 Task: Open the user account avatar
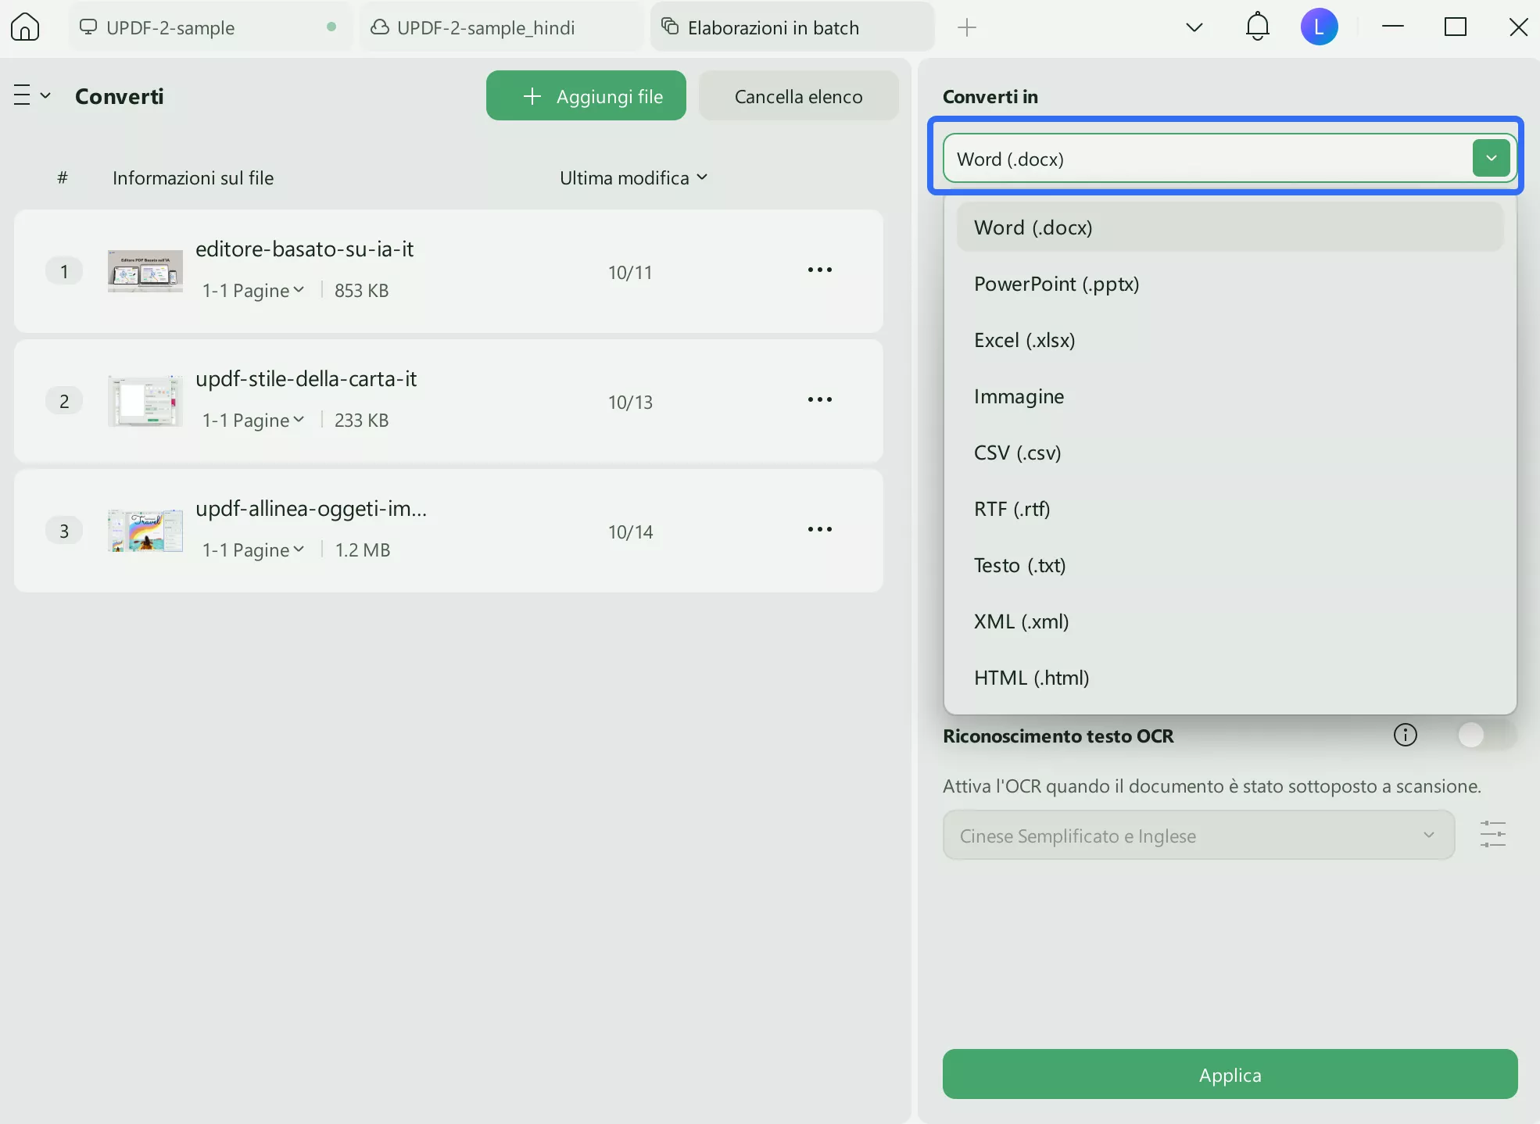(x=1319, y=27)
